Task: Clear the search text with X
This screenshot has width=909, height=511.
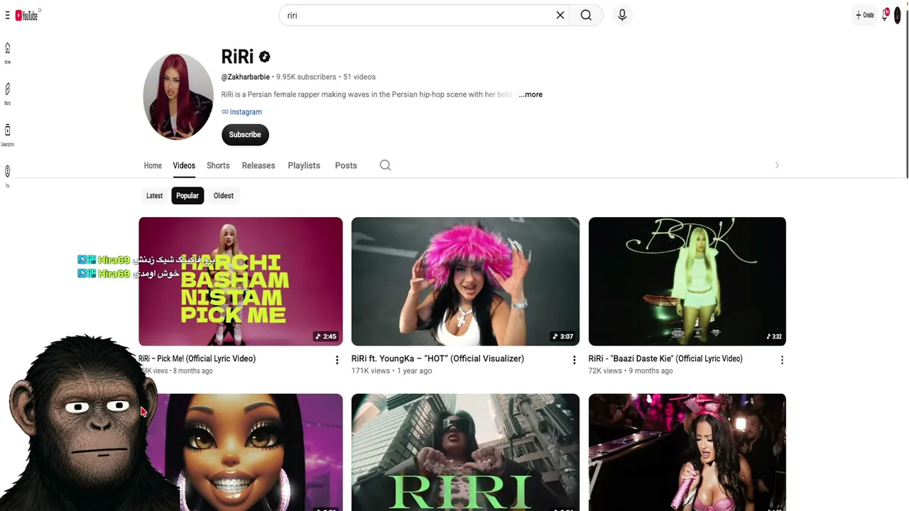Action: (560, 15)
